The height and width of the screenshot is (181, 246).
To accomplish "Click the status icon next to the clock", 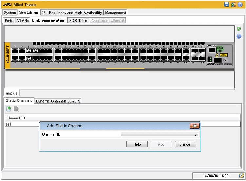I will coord(241,176).
